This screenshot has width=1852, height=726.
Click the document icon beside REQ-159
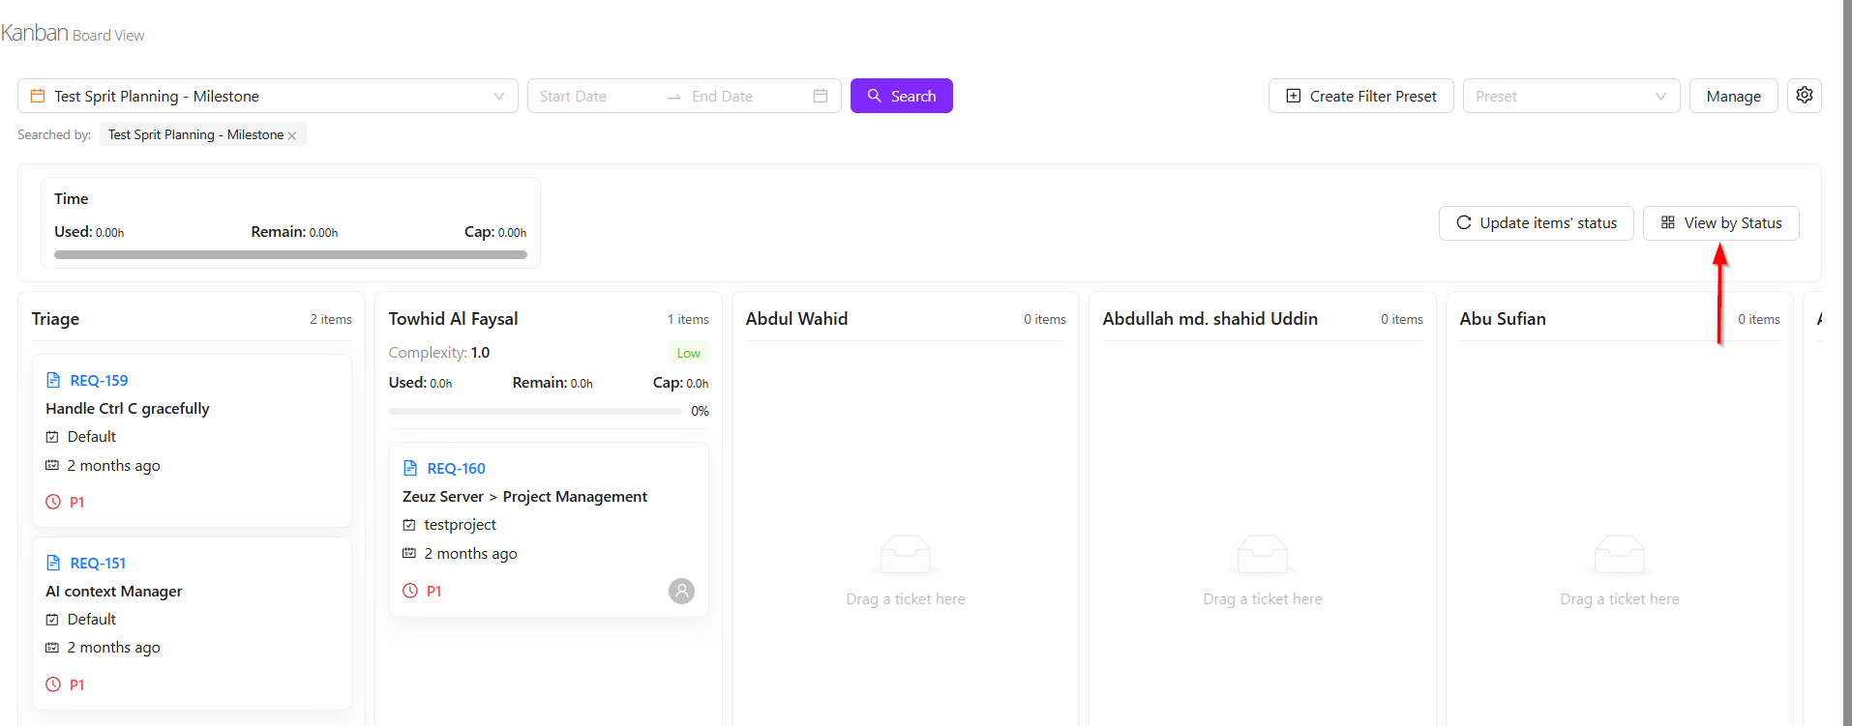point(53,380)
